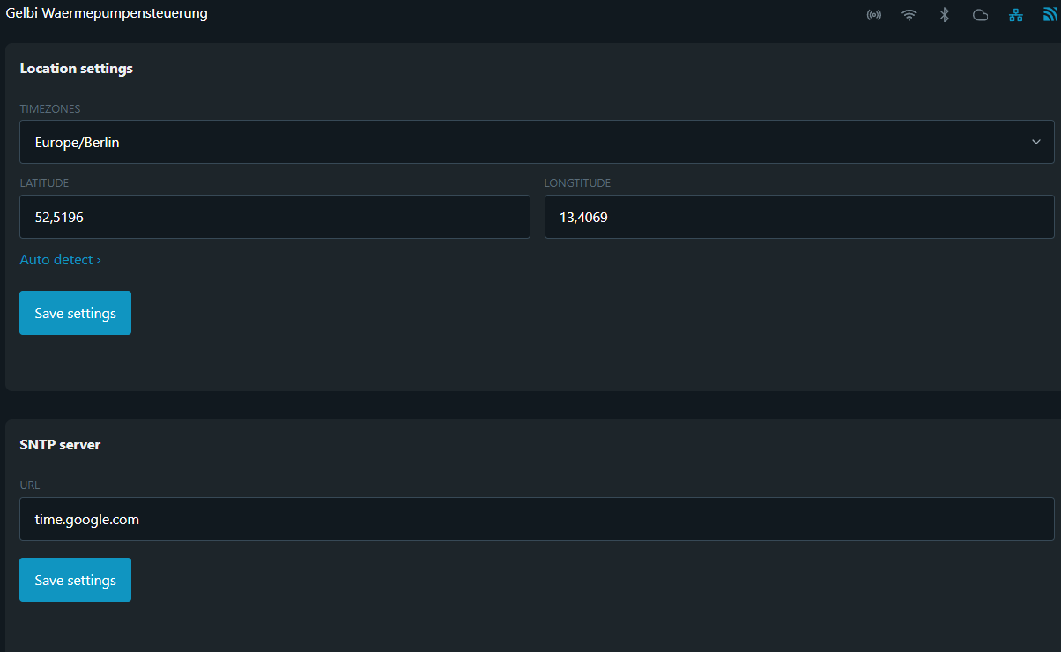Click the Bluetooth status icon
Screen dimensions: 1061x652
945,15
